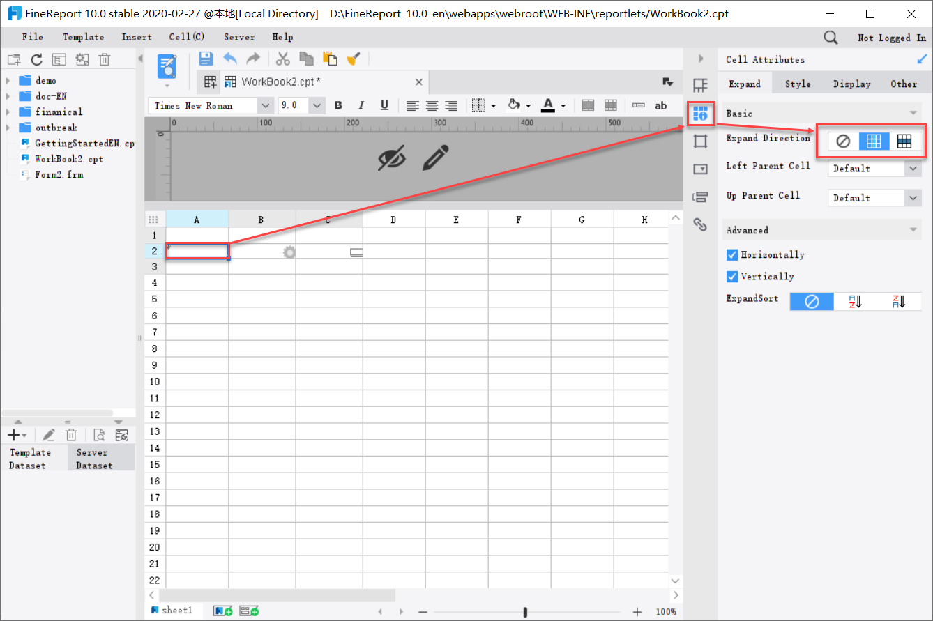Align text to center
The width and height of the screenshot is (933, 621).
432,105
